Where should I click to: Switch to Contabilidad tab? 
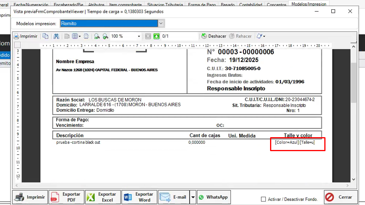tap(250, 5)
